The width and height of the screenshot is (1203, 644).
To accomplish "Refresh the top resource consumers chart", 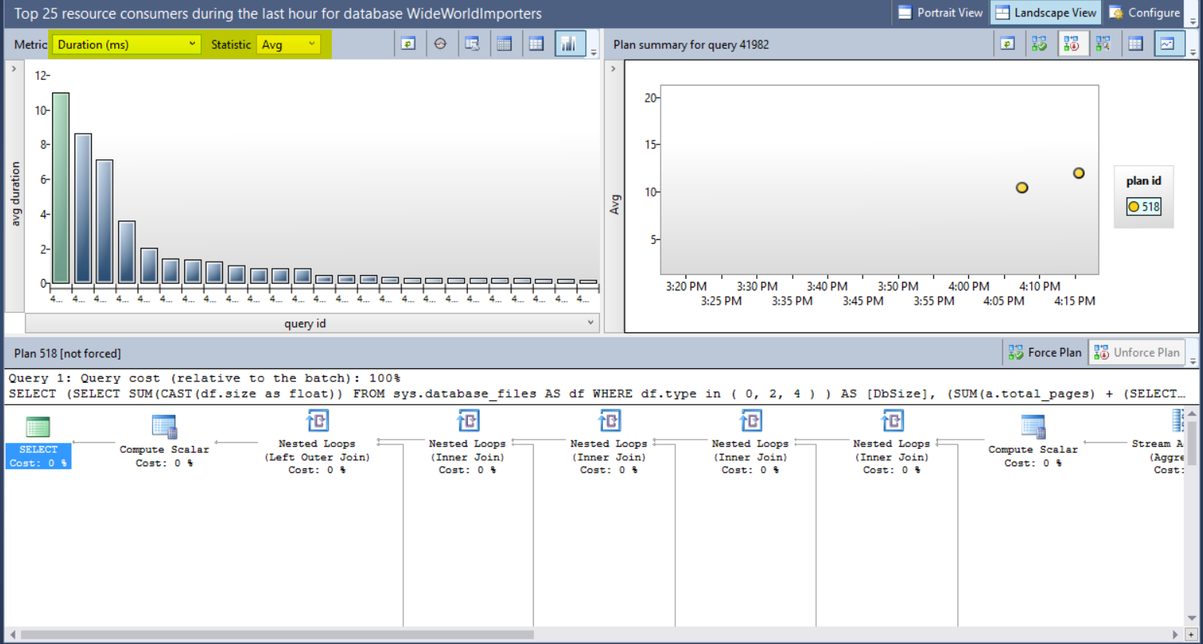I will [x=408, y=44].
